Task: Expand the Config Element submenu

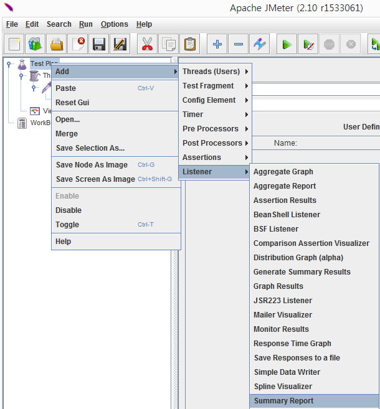Action: (x=215, y=100)
